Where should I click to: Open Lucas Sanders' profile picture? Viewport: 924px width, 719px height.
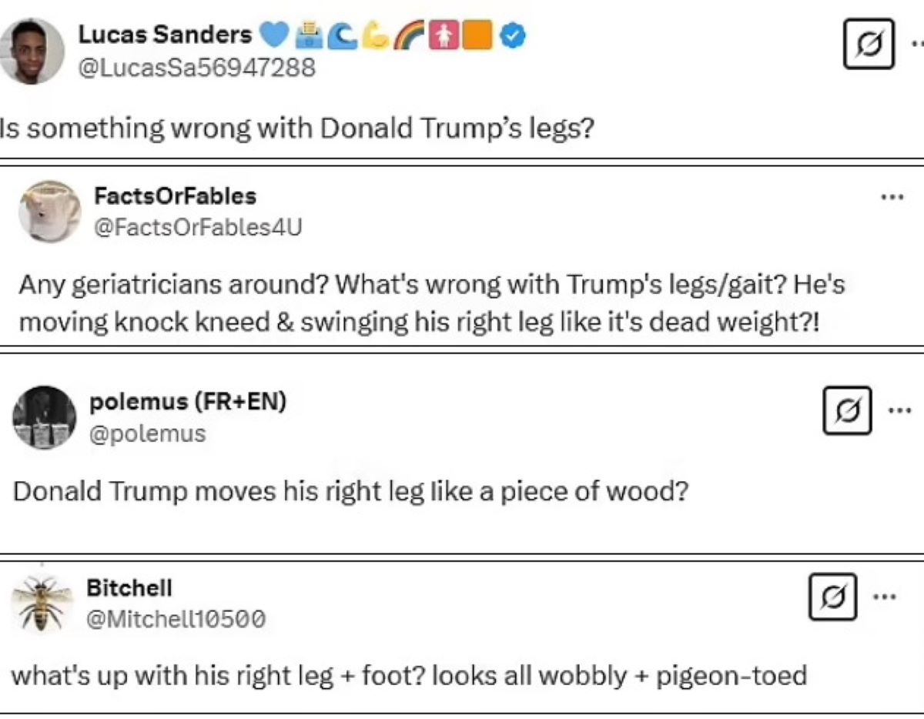pyautogui.click(x=31, y=51)
